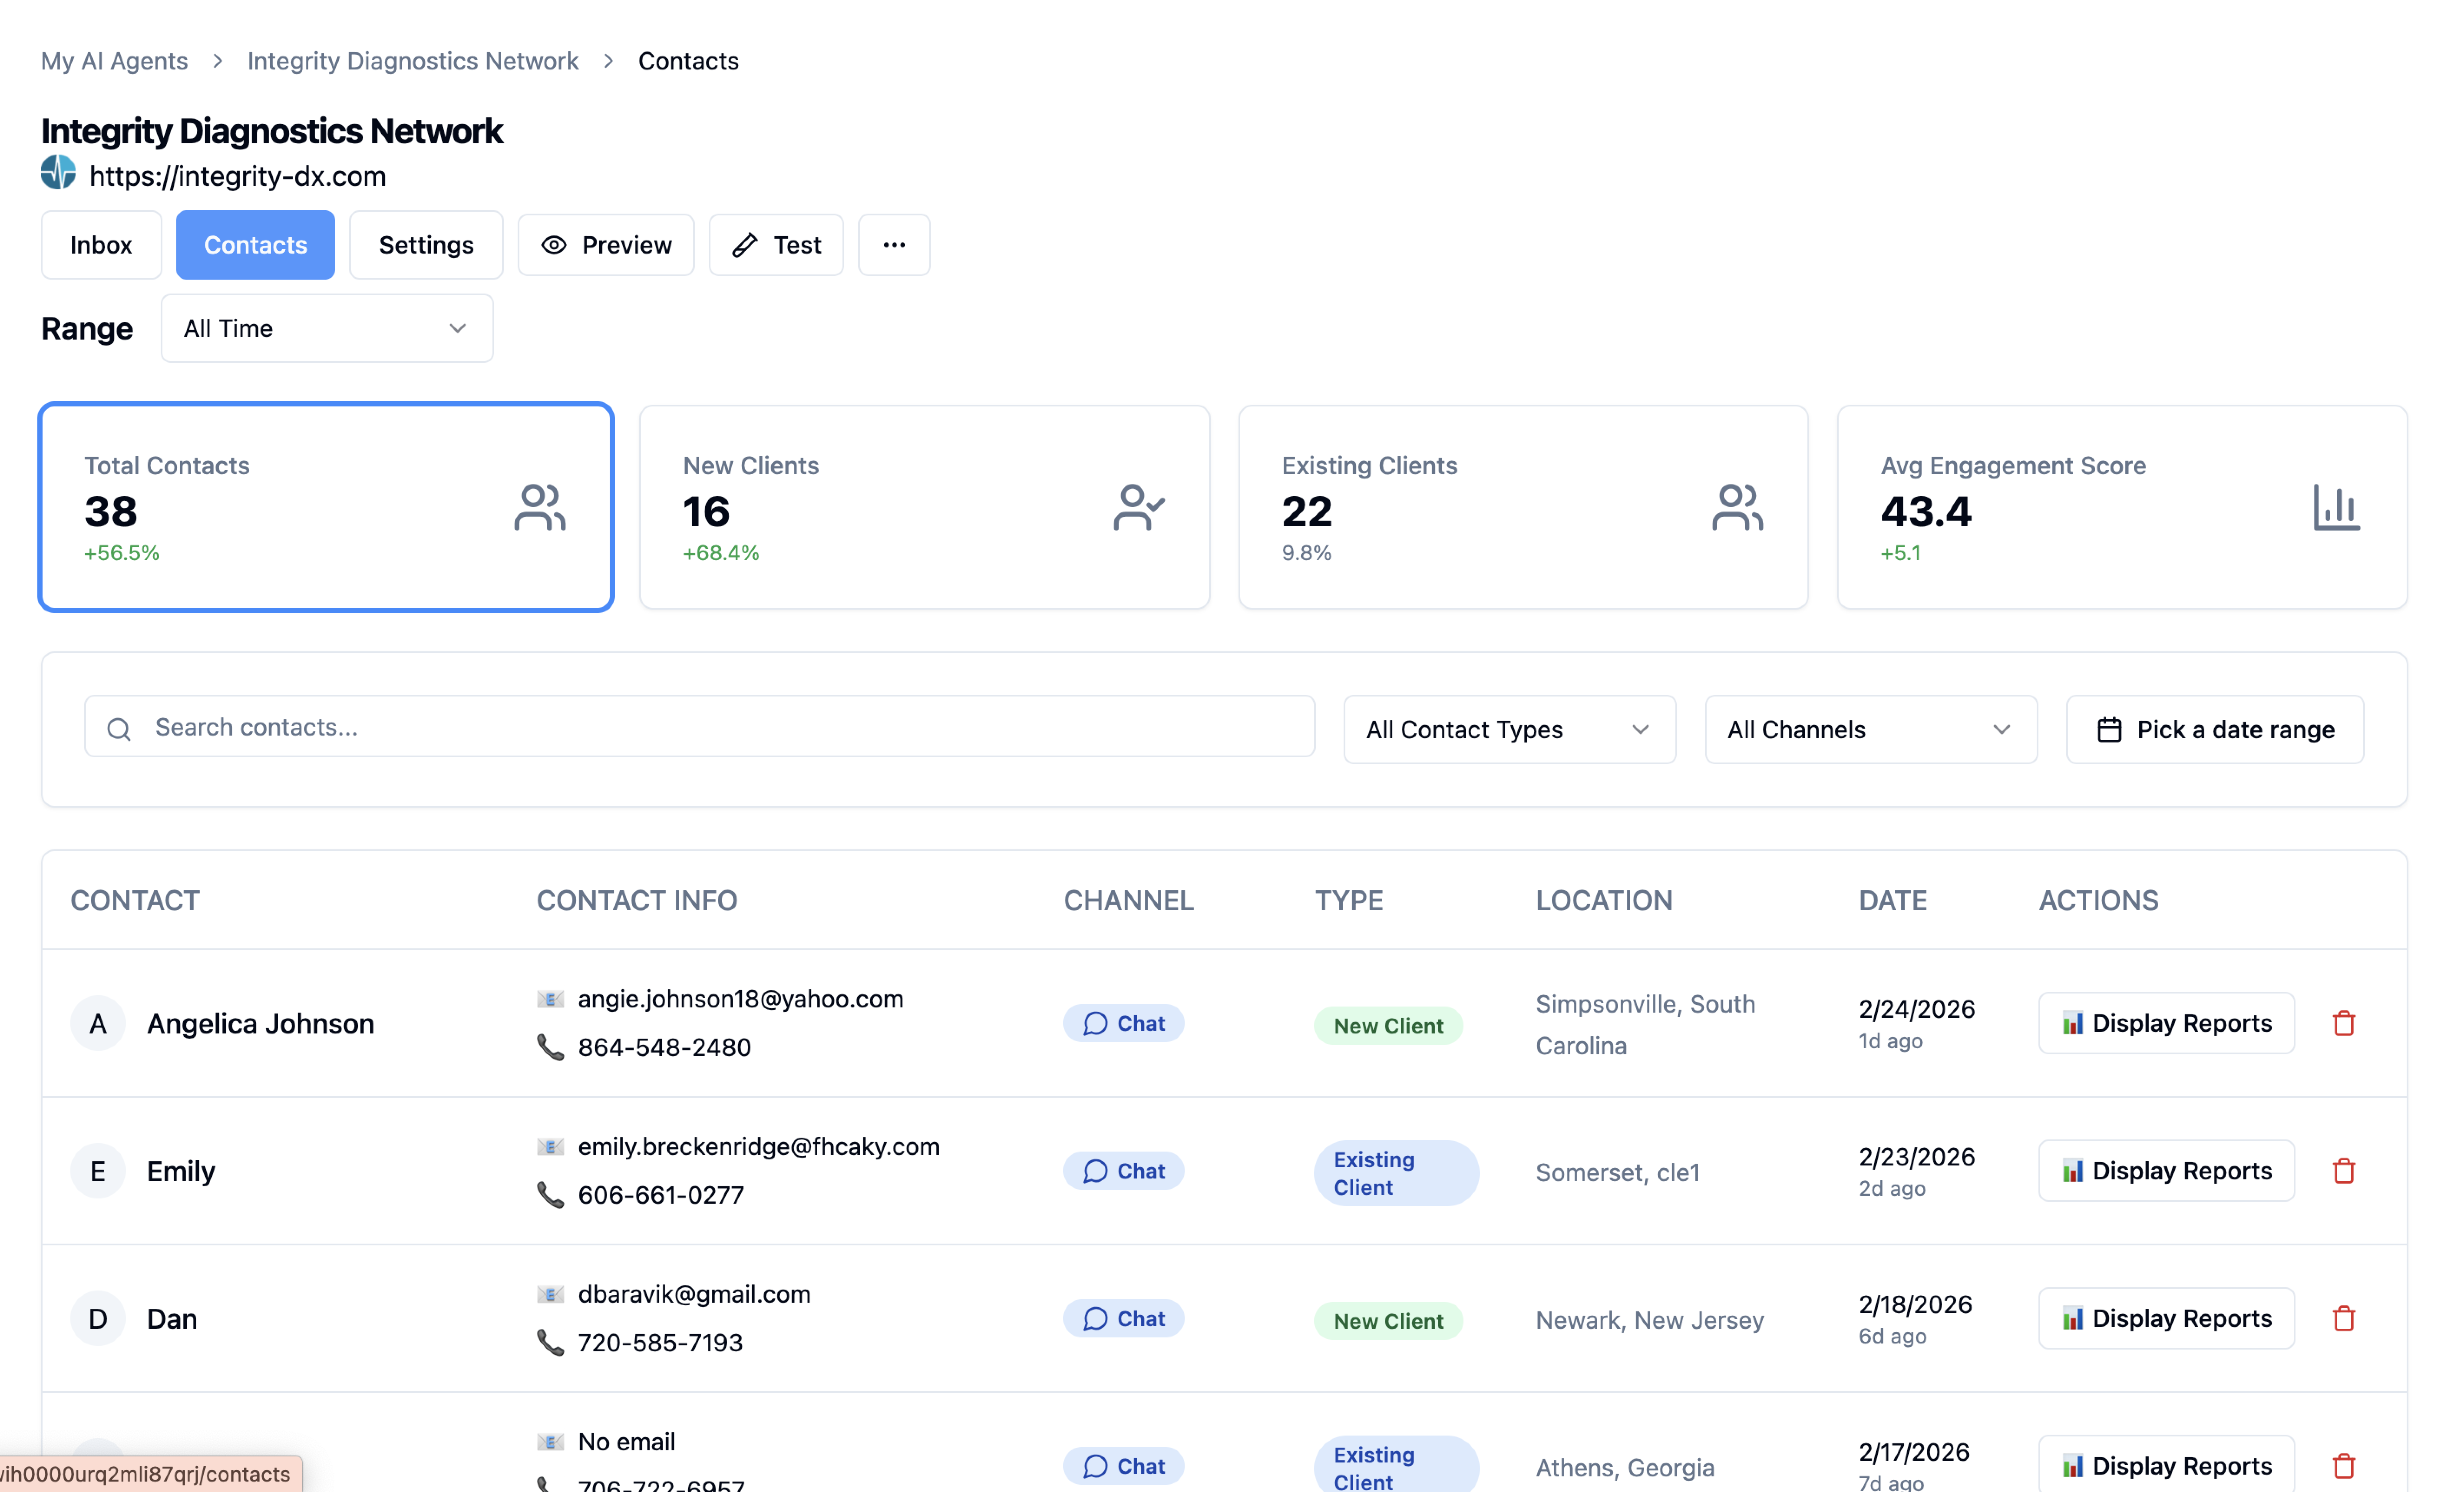
Task: Click the CONTACT INFO column header
Action: (x=636, y=900)
